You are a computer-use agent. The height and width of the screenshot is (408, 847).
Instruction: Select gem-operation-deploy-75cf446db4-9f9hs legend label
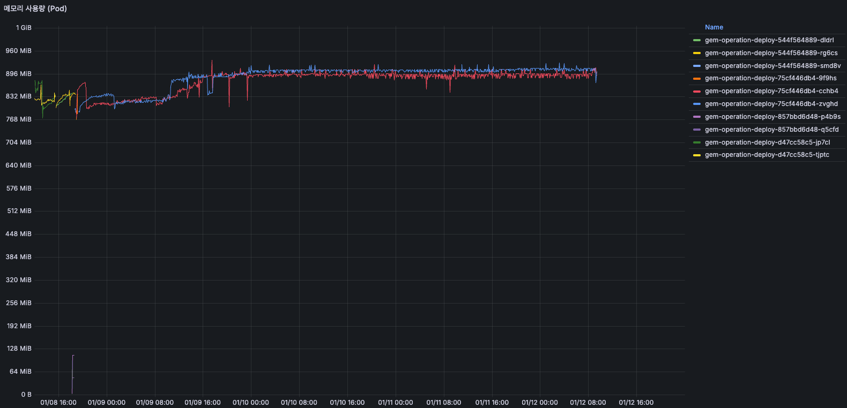770,78
